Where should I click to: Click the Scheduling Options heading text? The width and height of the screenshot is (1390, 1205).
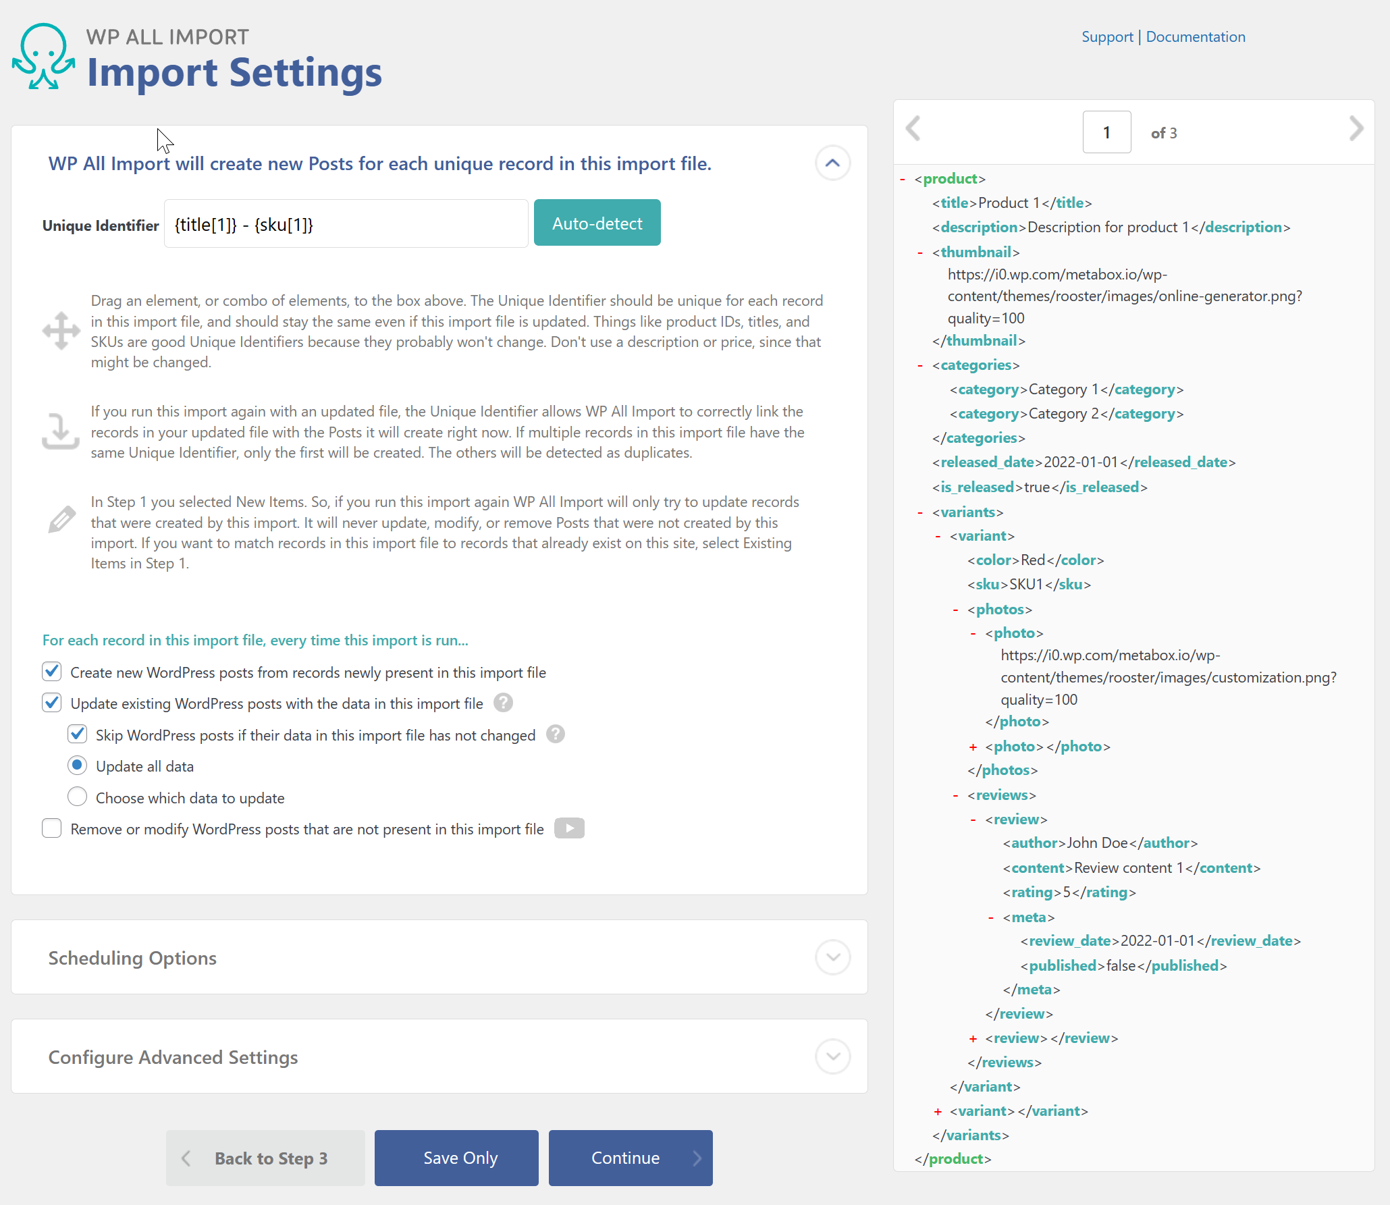pyautogui.click(x=132, y=958)
